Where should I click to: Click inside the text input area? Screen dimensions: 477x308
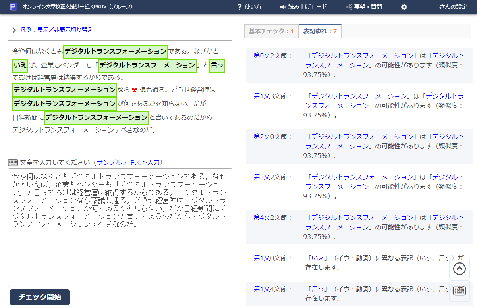[120, 254]
